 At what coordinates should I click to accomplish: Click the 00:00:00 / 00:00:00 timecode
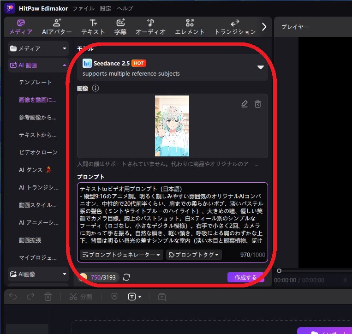pos(299,280)
